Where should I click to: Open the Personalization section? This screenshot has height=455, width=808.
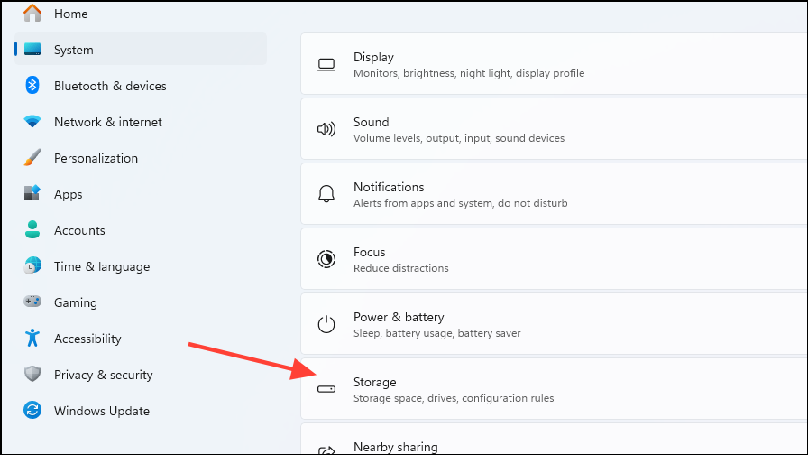pyautogui.click(x=141, y=158)
